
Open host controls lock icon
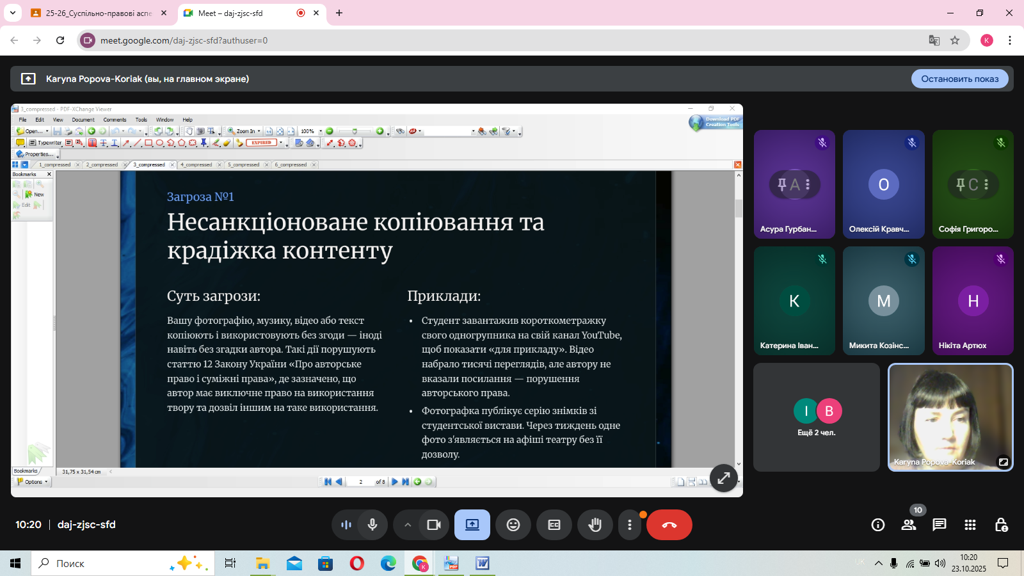pos(1001,525)
